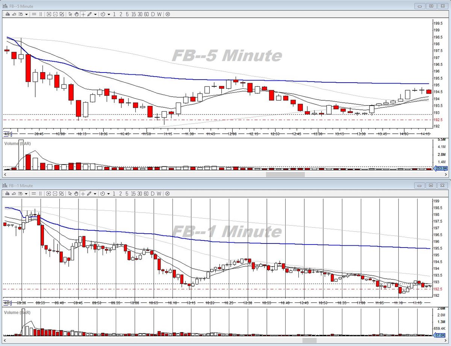The width and height of the screenshot is (451, 346).
Task: Maximize the FB--5 Minute chart window
Action: pos(431,6)
